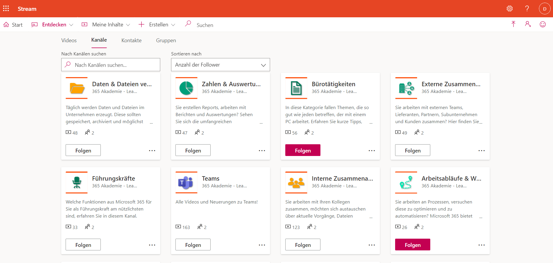Expand the Arbeitsabläufe description ellipsis
The height and width of the screenshot is (263, 553).
(x=481, y=217)
